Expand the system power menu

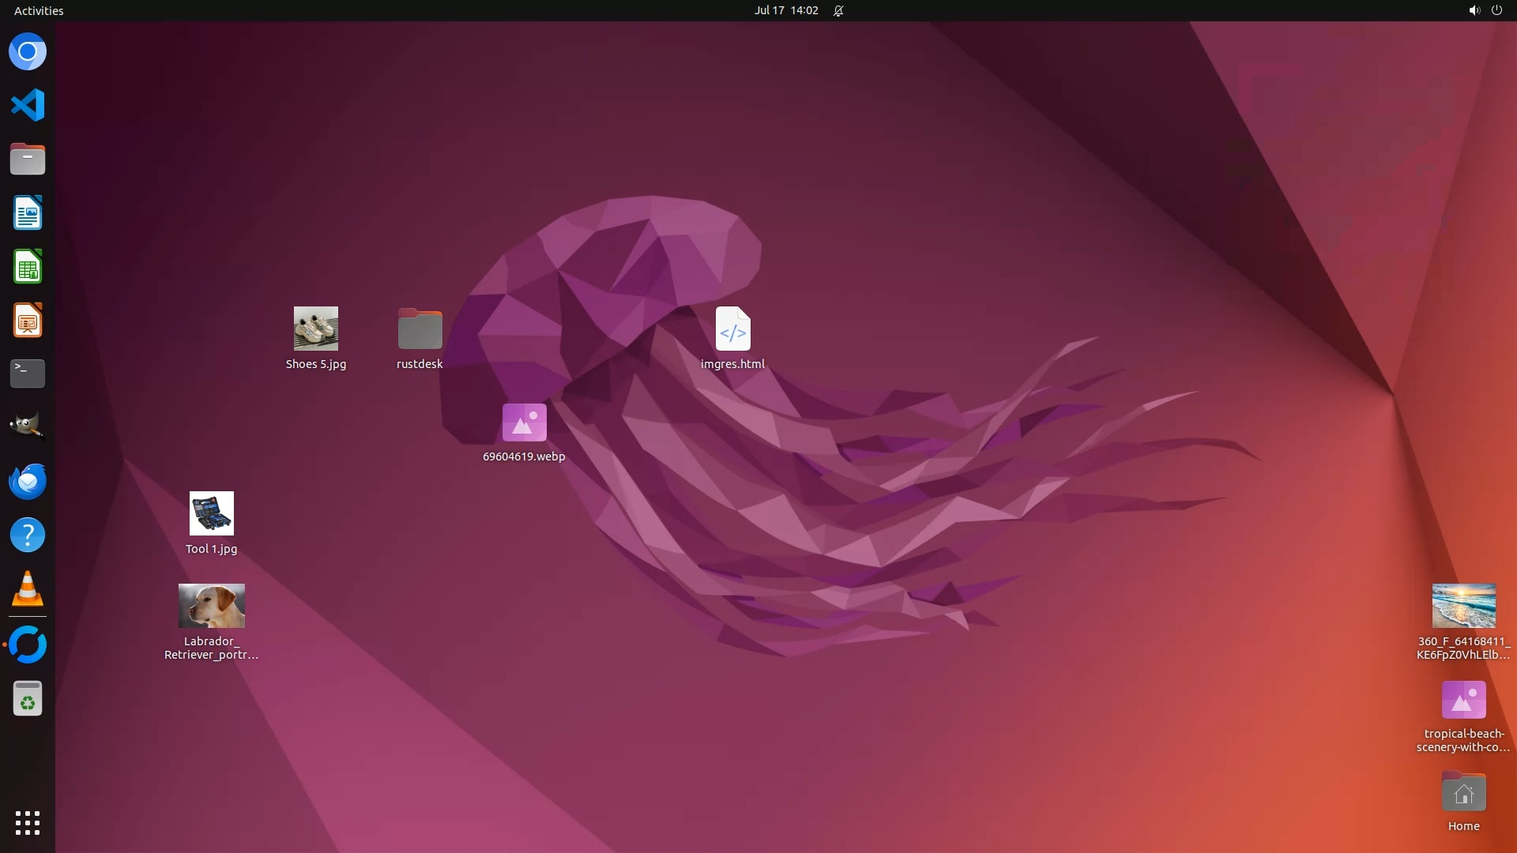click(x=1496, y=10)
